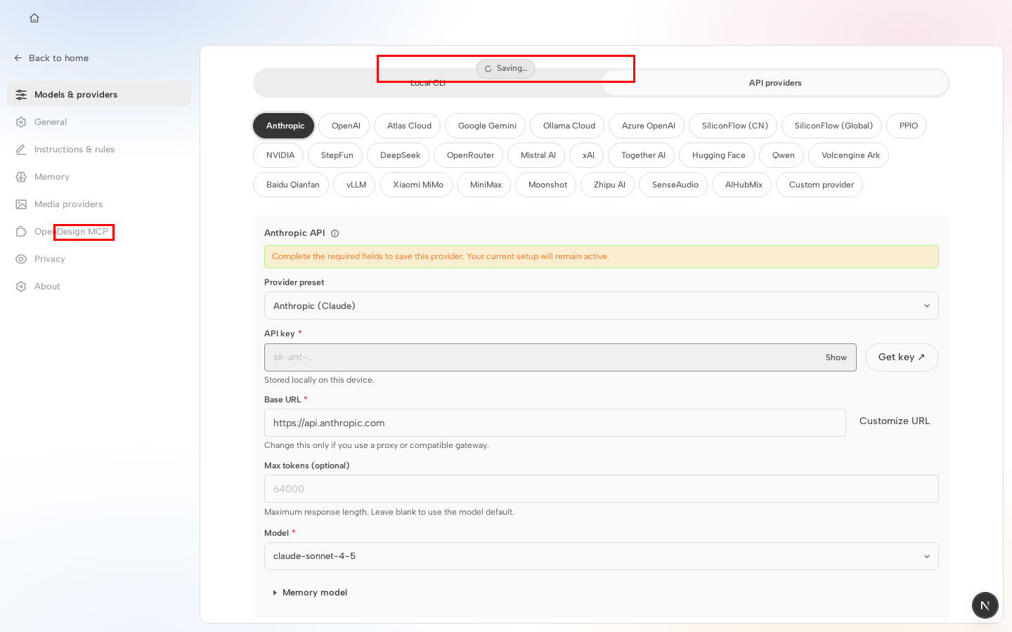The image size is (1012, 632).
Task: Pick the Custom provider option
Action: point(821,185)
